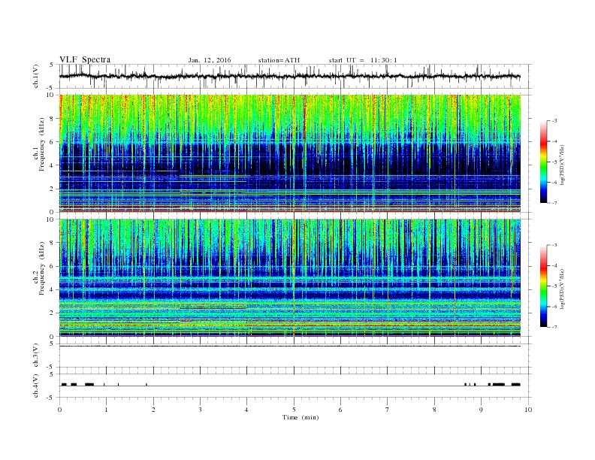Click the ch.2 "Frequency (kHz)" axis label
The image size is (595, 460).
tap(42, 268)
